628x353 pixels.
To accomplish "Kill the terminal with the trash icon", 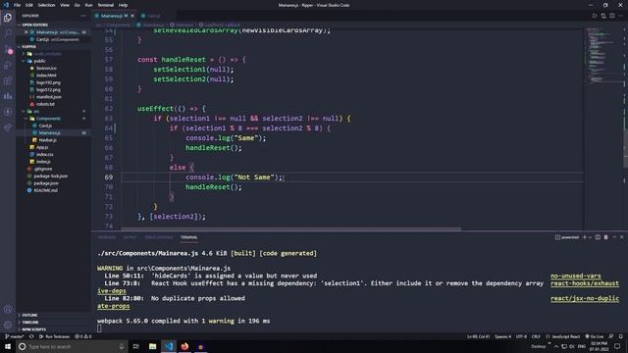I will (606, 237).
